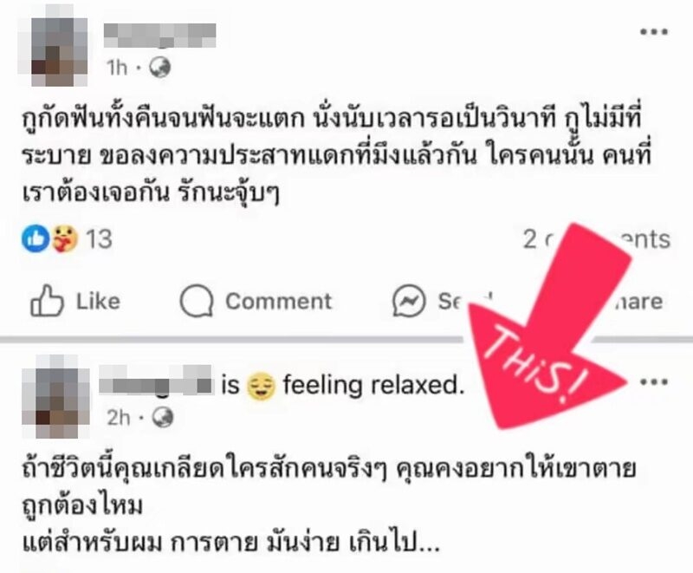The image size is (693, 573).
Task: Tap the Like button label
Action: point(98,301)
